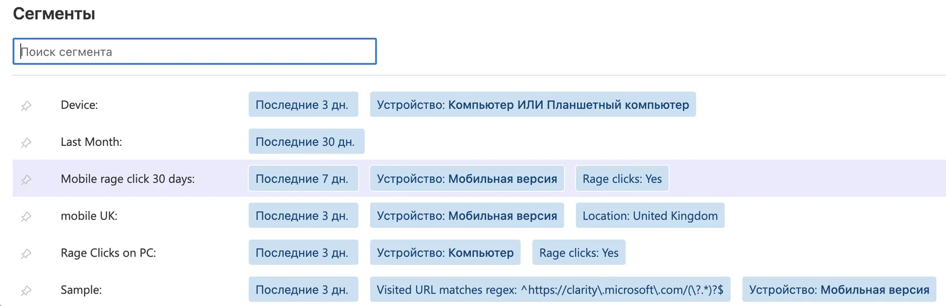The height and width of the screenshot is (306, 946).
Task: Click the Location: United Kingdom chip
Action: tap(650, 216)
